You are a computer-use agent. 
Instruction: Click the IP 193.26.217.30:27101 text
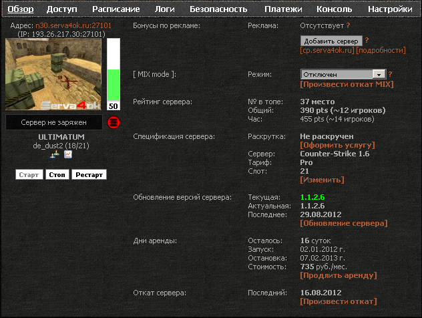tap(61, 34)
